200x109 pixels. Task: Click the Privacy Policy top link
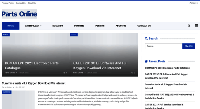pyautogui.click(x=8, y=3)
